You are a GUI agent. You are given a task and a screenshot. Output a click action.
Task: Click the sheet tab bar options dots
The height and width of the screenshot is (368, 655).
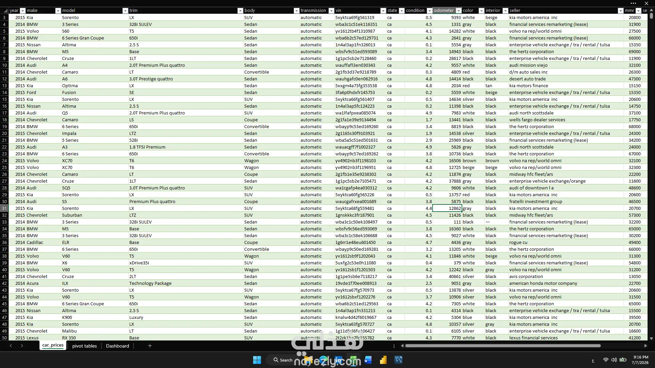(x=394, y=346)
